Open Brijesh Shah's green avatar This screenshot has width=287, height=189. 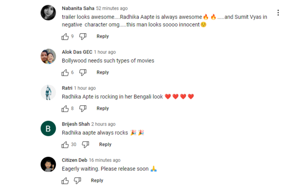[x=48, y=128]
